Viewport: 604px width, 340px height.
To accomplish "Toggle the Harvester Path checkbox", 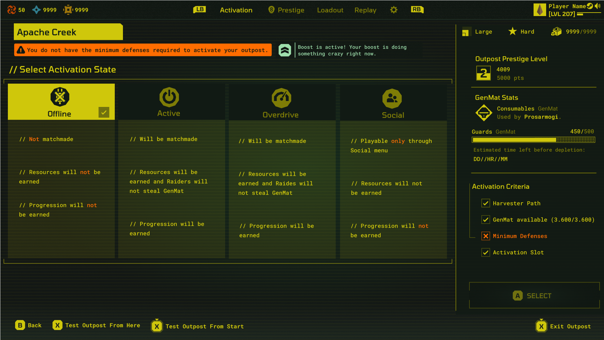I will point(485,203).
